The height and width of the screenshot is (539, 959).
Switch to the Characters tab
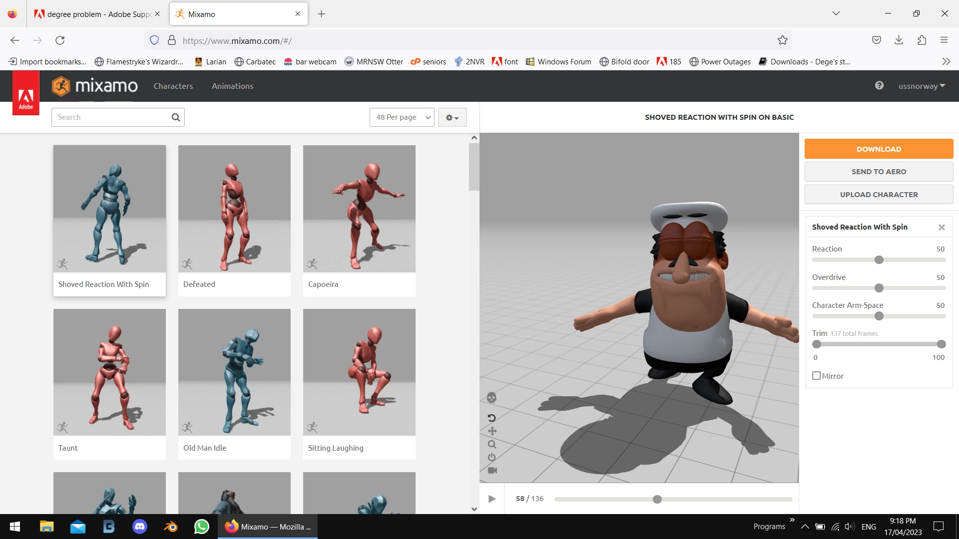[x=173, y=86]
